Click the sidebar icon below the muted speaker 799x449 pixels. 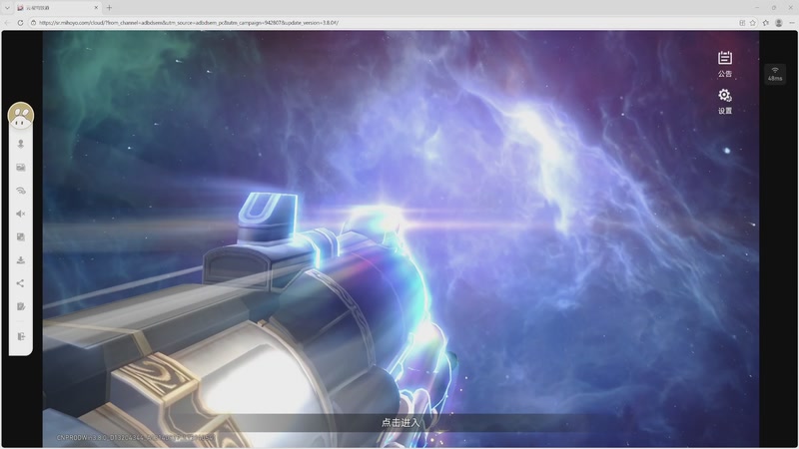(21, 237)
